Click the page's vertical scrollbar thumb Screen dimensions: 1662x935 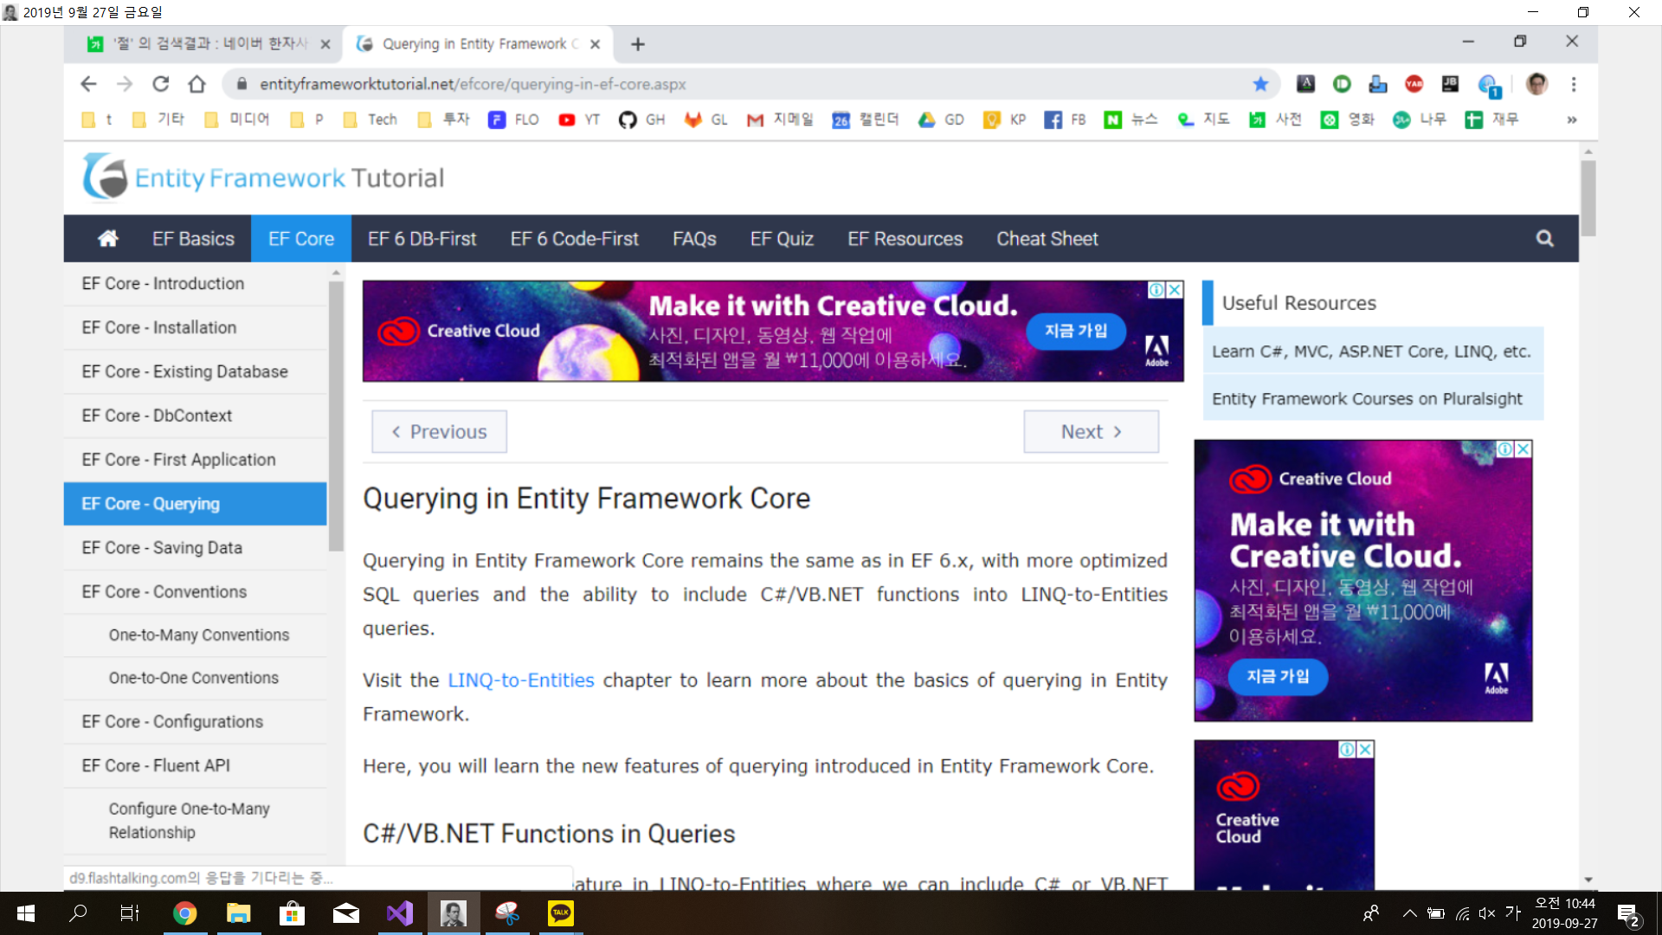coord(1588,197)
